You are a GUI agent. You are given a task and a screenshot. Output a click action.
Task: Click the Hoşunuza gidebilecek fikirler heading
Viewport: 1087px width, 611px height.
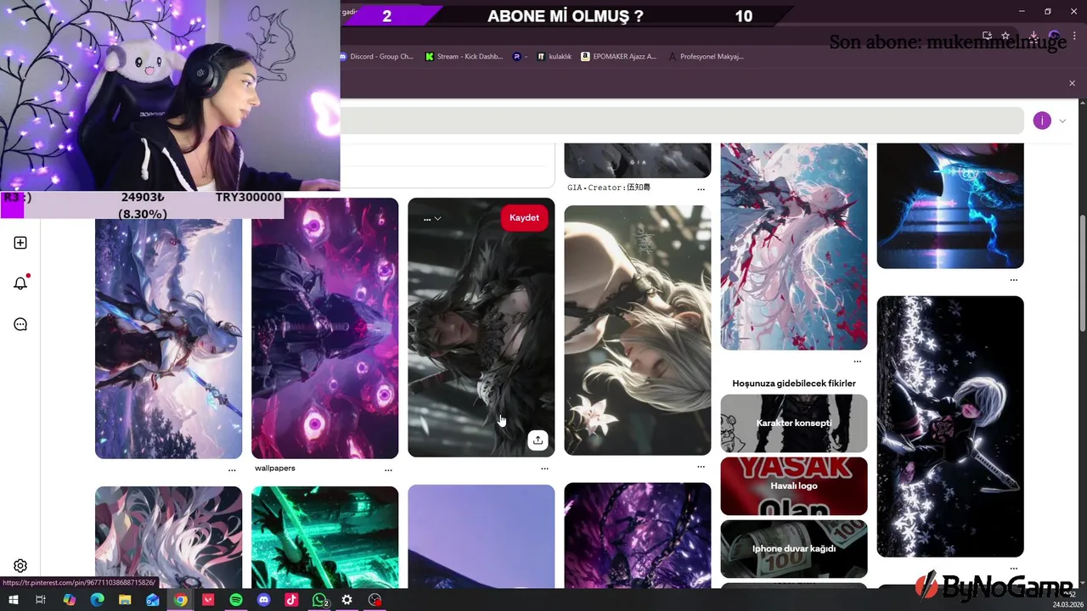point(794,384)
